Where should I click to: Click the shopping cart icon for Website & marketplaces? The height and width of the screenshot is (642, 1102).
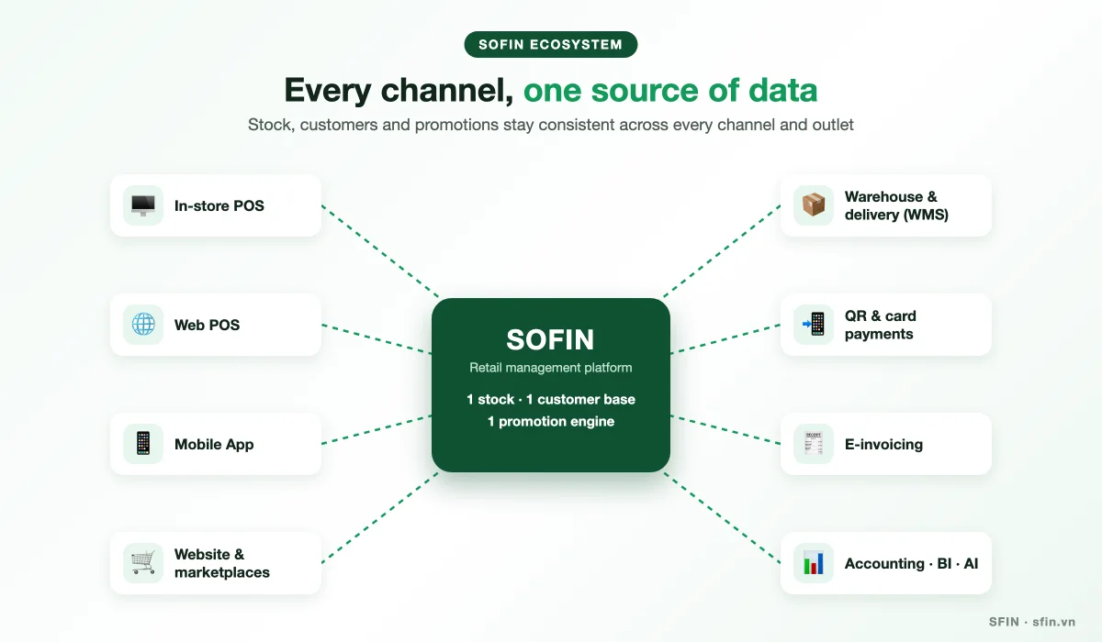click(x=143, y=563)
